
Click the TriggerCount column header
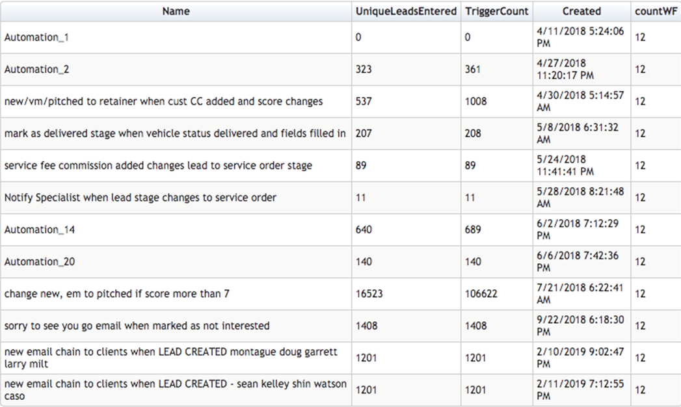click(x=497, y=11)
